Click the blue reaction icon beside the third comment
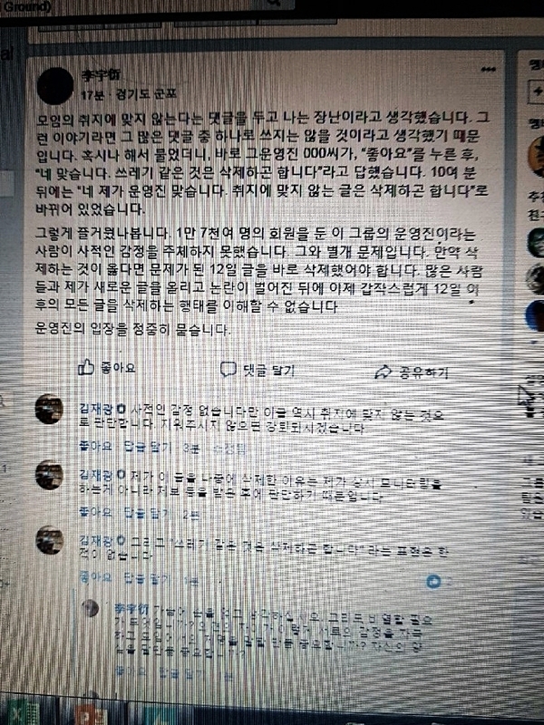 (433, 581)
